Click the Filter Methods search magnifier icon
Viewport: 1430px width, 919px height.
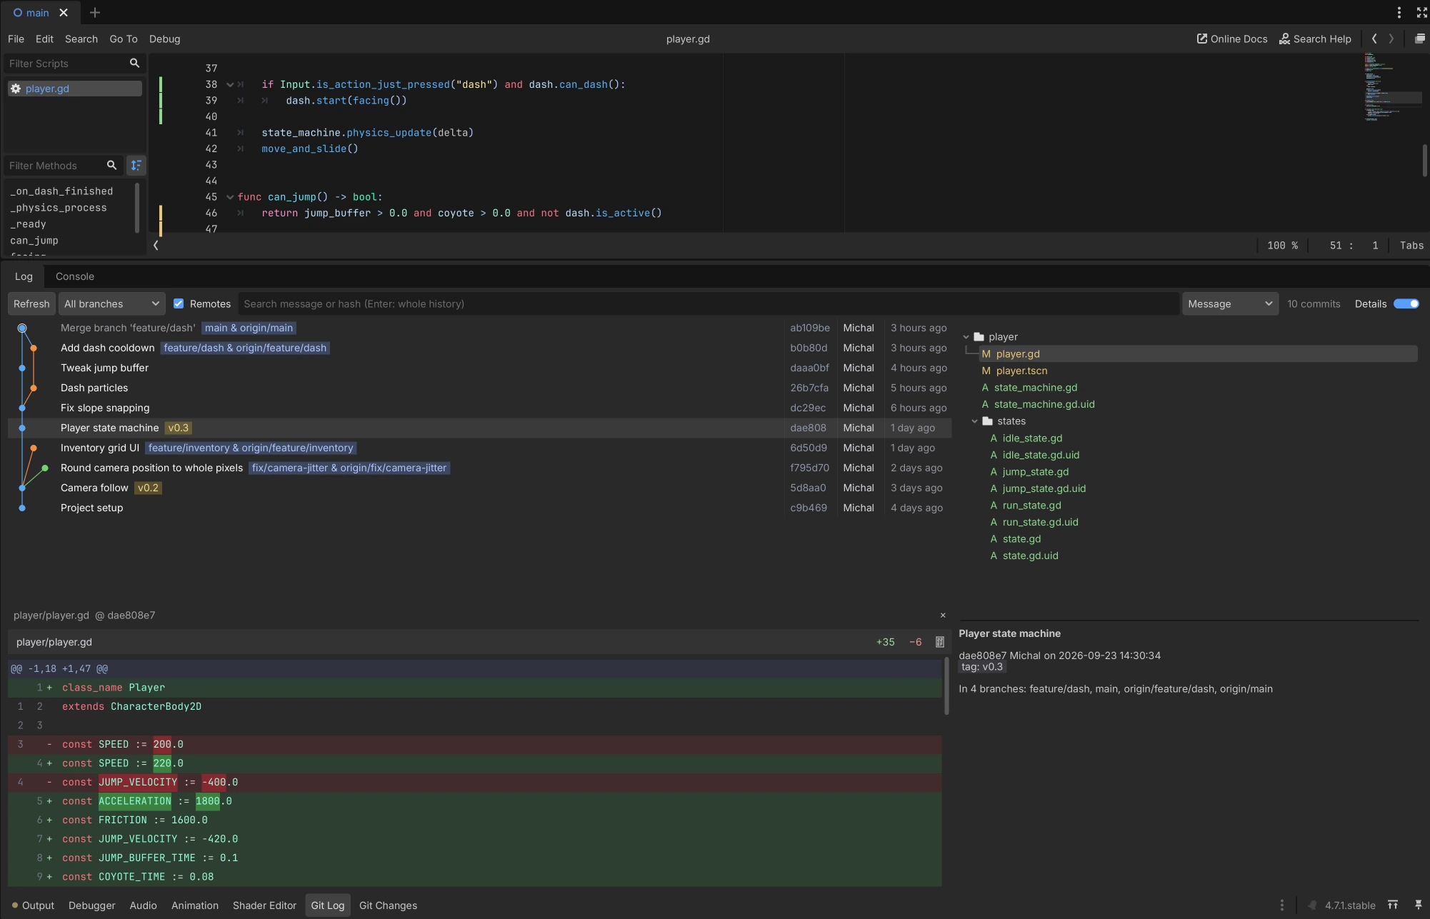coord(111,166)
